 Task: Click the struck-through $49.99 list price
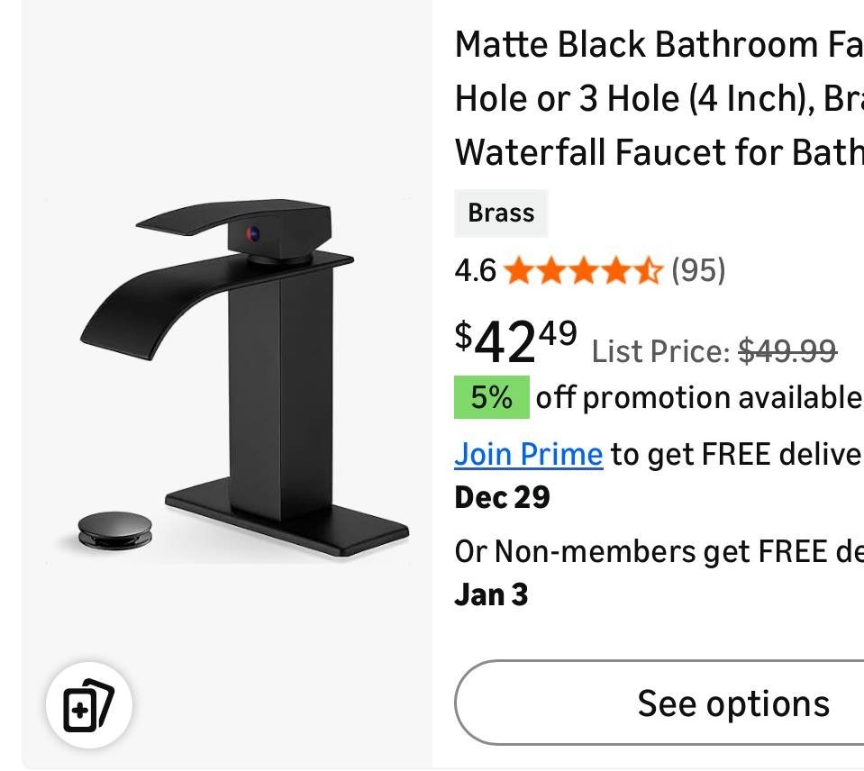(787, 351)
